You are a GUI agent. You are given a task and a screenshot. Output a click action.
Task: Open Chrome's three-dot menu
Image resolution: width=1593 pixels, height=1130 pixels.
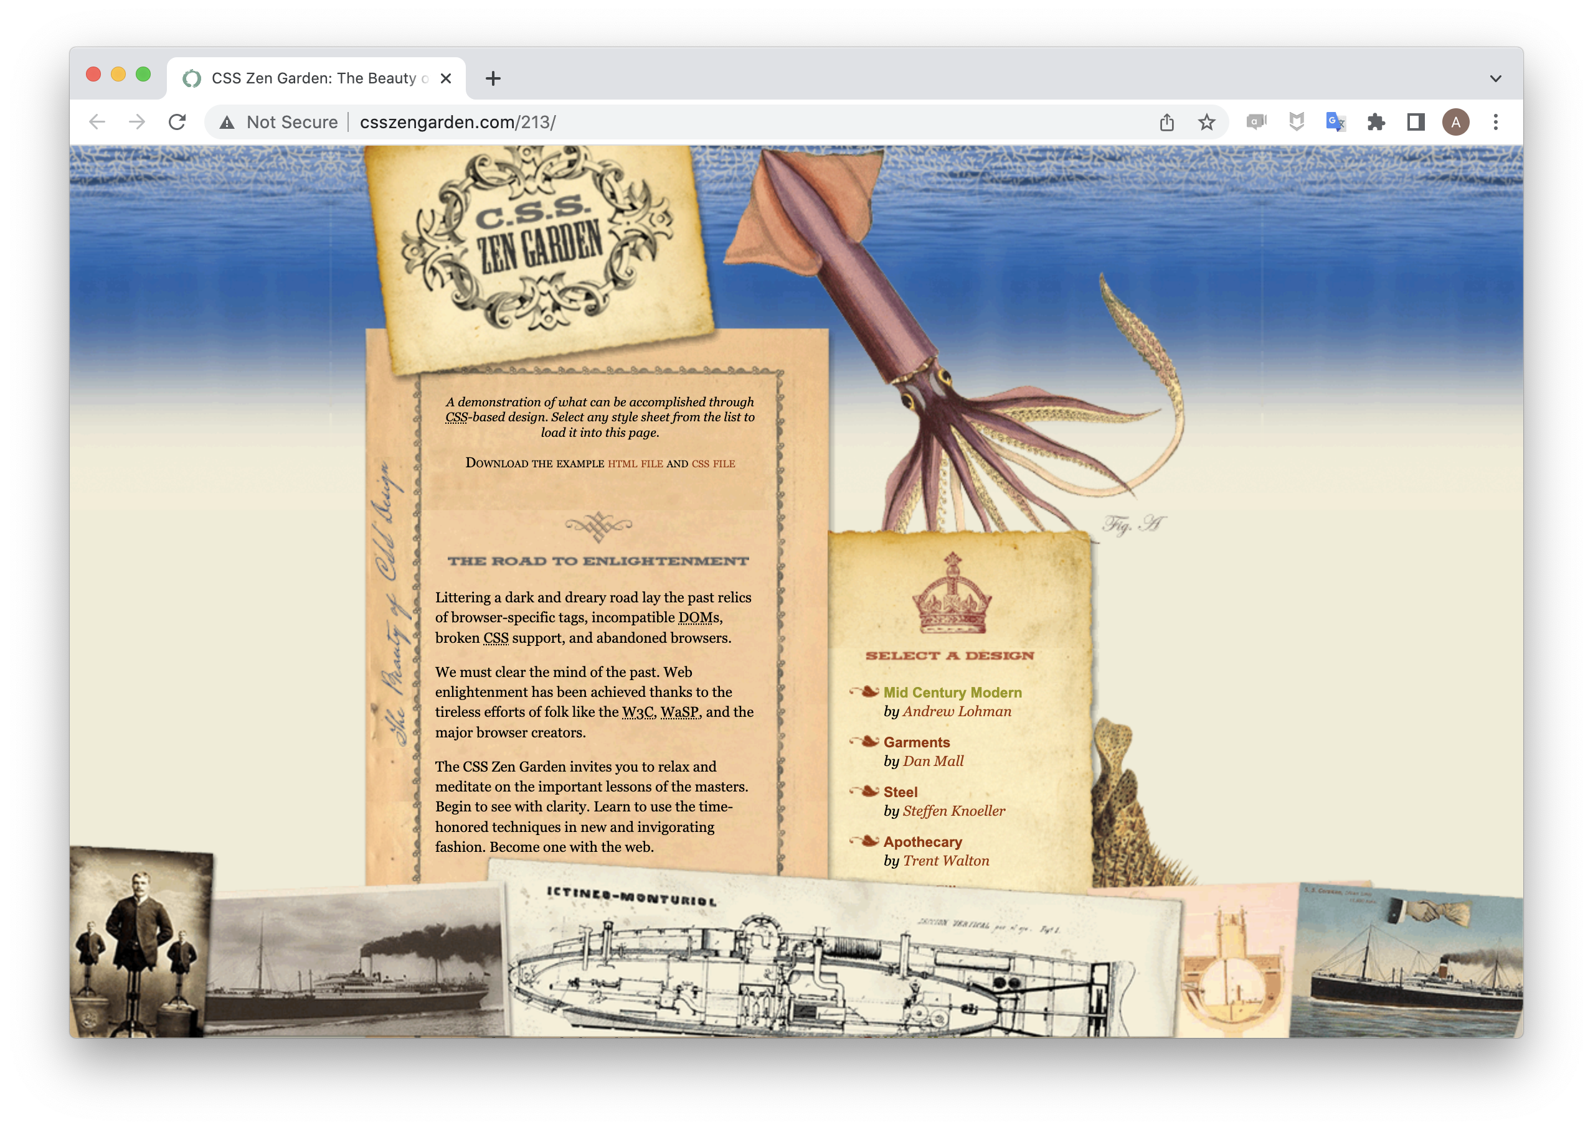1495,123
